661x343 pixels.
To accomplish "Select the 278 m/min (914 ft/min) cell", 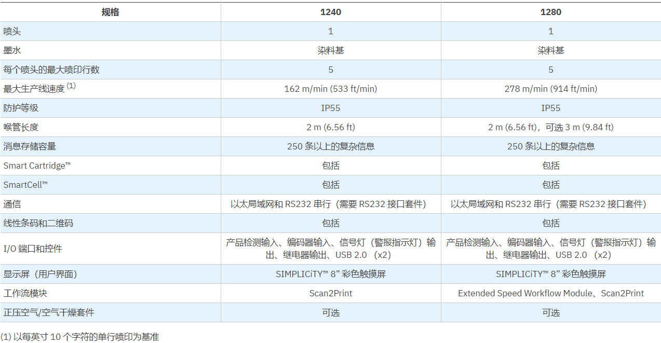I will coord(550,89).
